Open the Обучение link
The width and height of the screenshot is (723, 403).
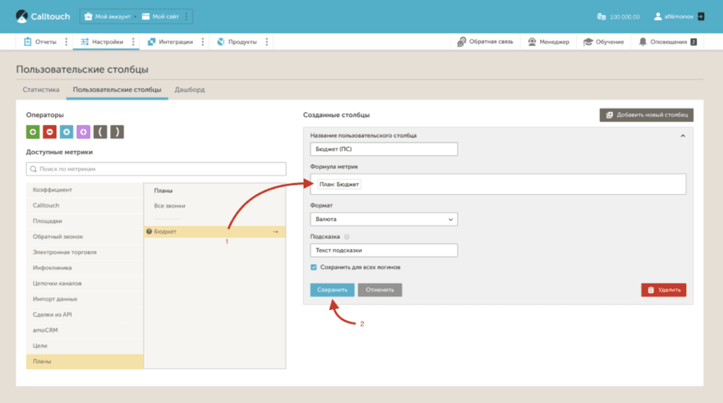[604, 42]
